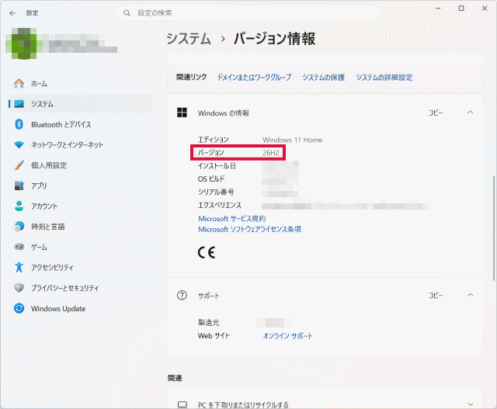Click the アクセシビリティ figure icon
The width and height of the screenshot is (497, 409).
pyautogui.click(x=19, y=267)
